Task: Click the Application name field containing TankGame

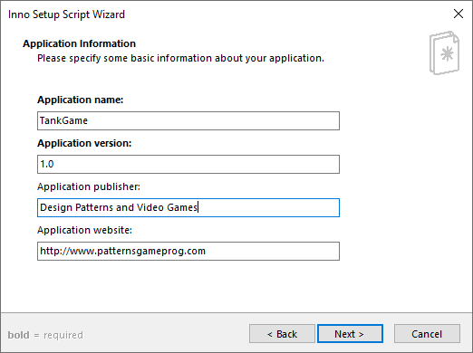Action: click(188, 120)
